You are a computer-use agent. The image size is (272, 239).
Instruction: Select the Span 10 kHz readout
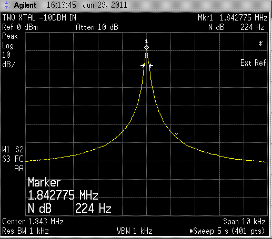point(244,222)
